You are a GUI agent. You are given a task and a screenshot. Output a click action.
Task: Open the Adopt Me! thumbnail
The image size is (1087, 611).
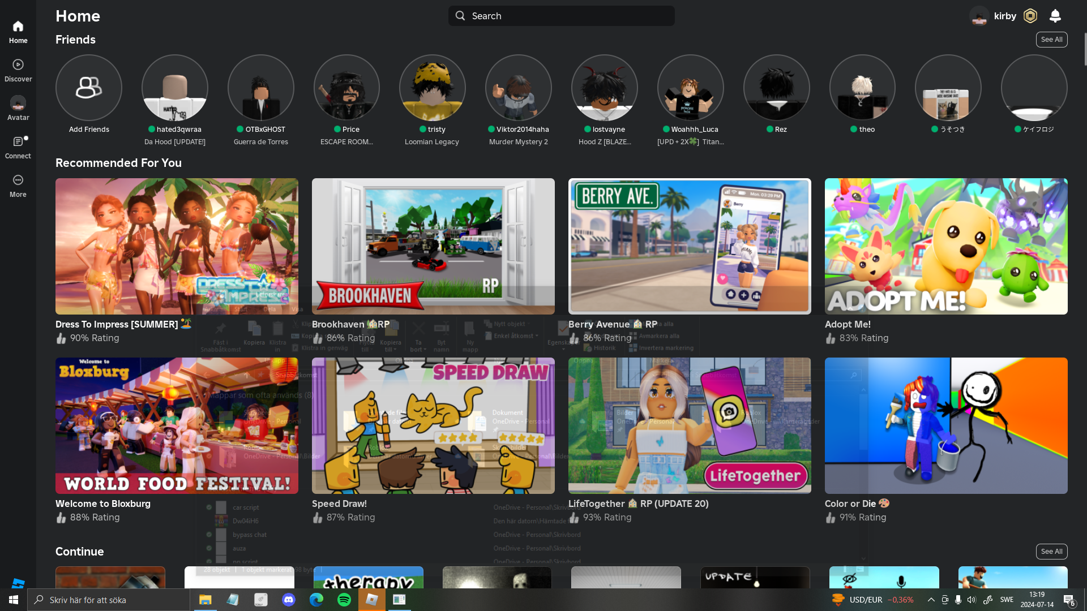point(946,247)
